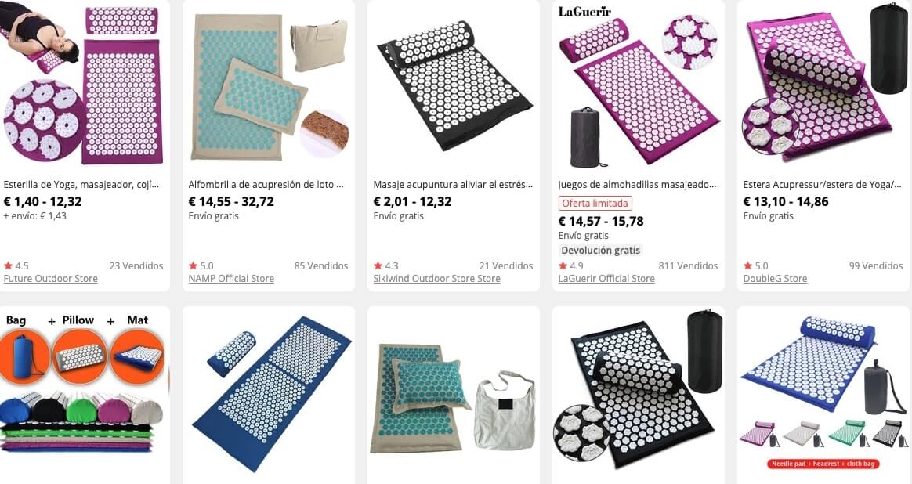Click the star icon beside the 4.9 rating
This screenshot has width=912, height=484.
click(563, 266)
